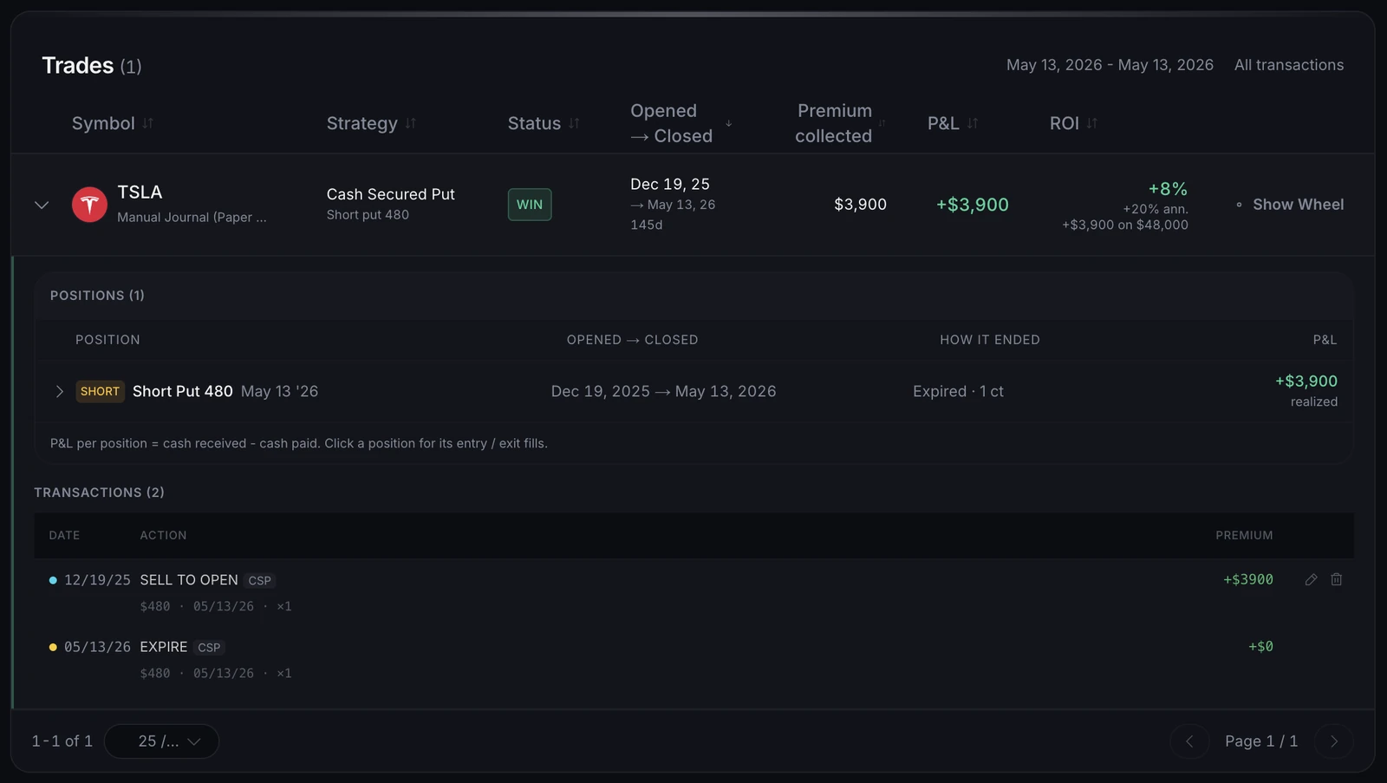Screen dimensions: 1387x783
Task: Click the WIN status badge
Action: click(x=530, y=205)
